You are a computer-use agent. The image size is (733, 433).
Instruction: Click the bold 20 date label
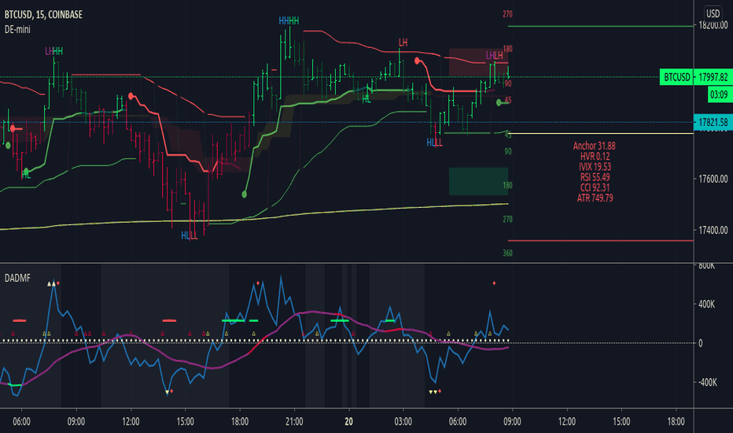point(348,421)
